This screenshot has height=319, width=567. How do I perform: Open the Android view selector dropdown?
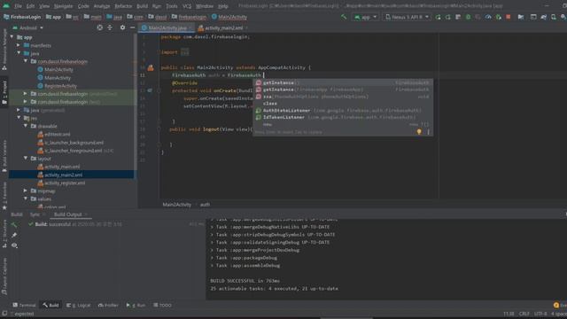pyautogui.click(x=28, y=27)
